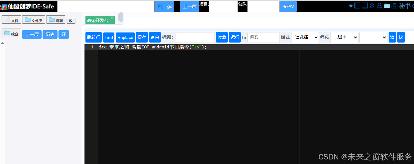The image size is (414, 164).
Task: Compare with 比 button
Action: pos(401,37)
